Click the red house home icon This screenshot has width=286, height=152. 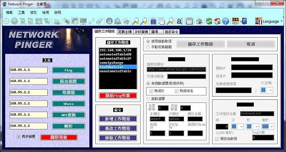(217, 21)
